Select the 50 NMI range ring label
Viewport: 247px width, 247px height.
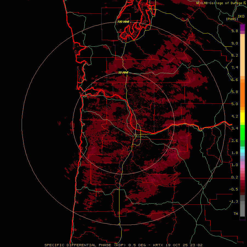coord(123,72)
